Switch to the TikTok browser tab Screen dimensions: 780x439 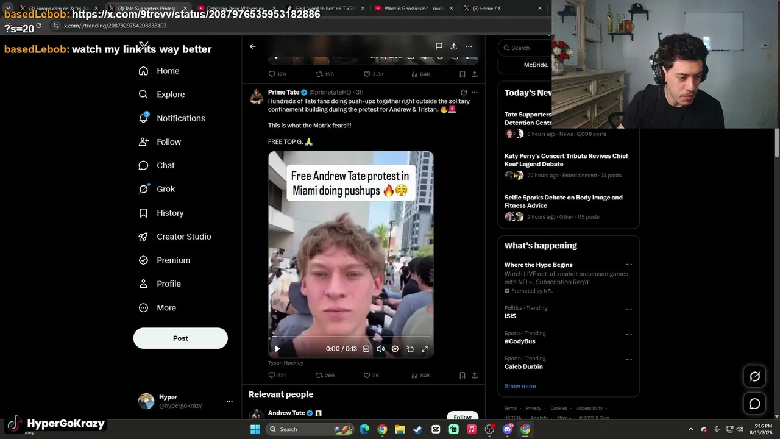pyautogui.click(x=324, y=9)
